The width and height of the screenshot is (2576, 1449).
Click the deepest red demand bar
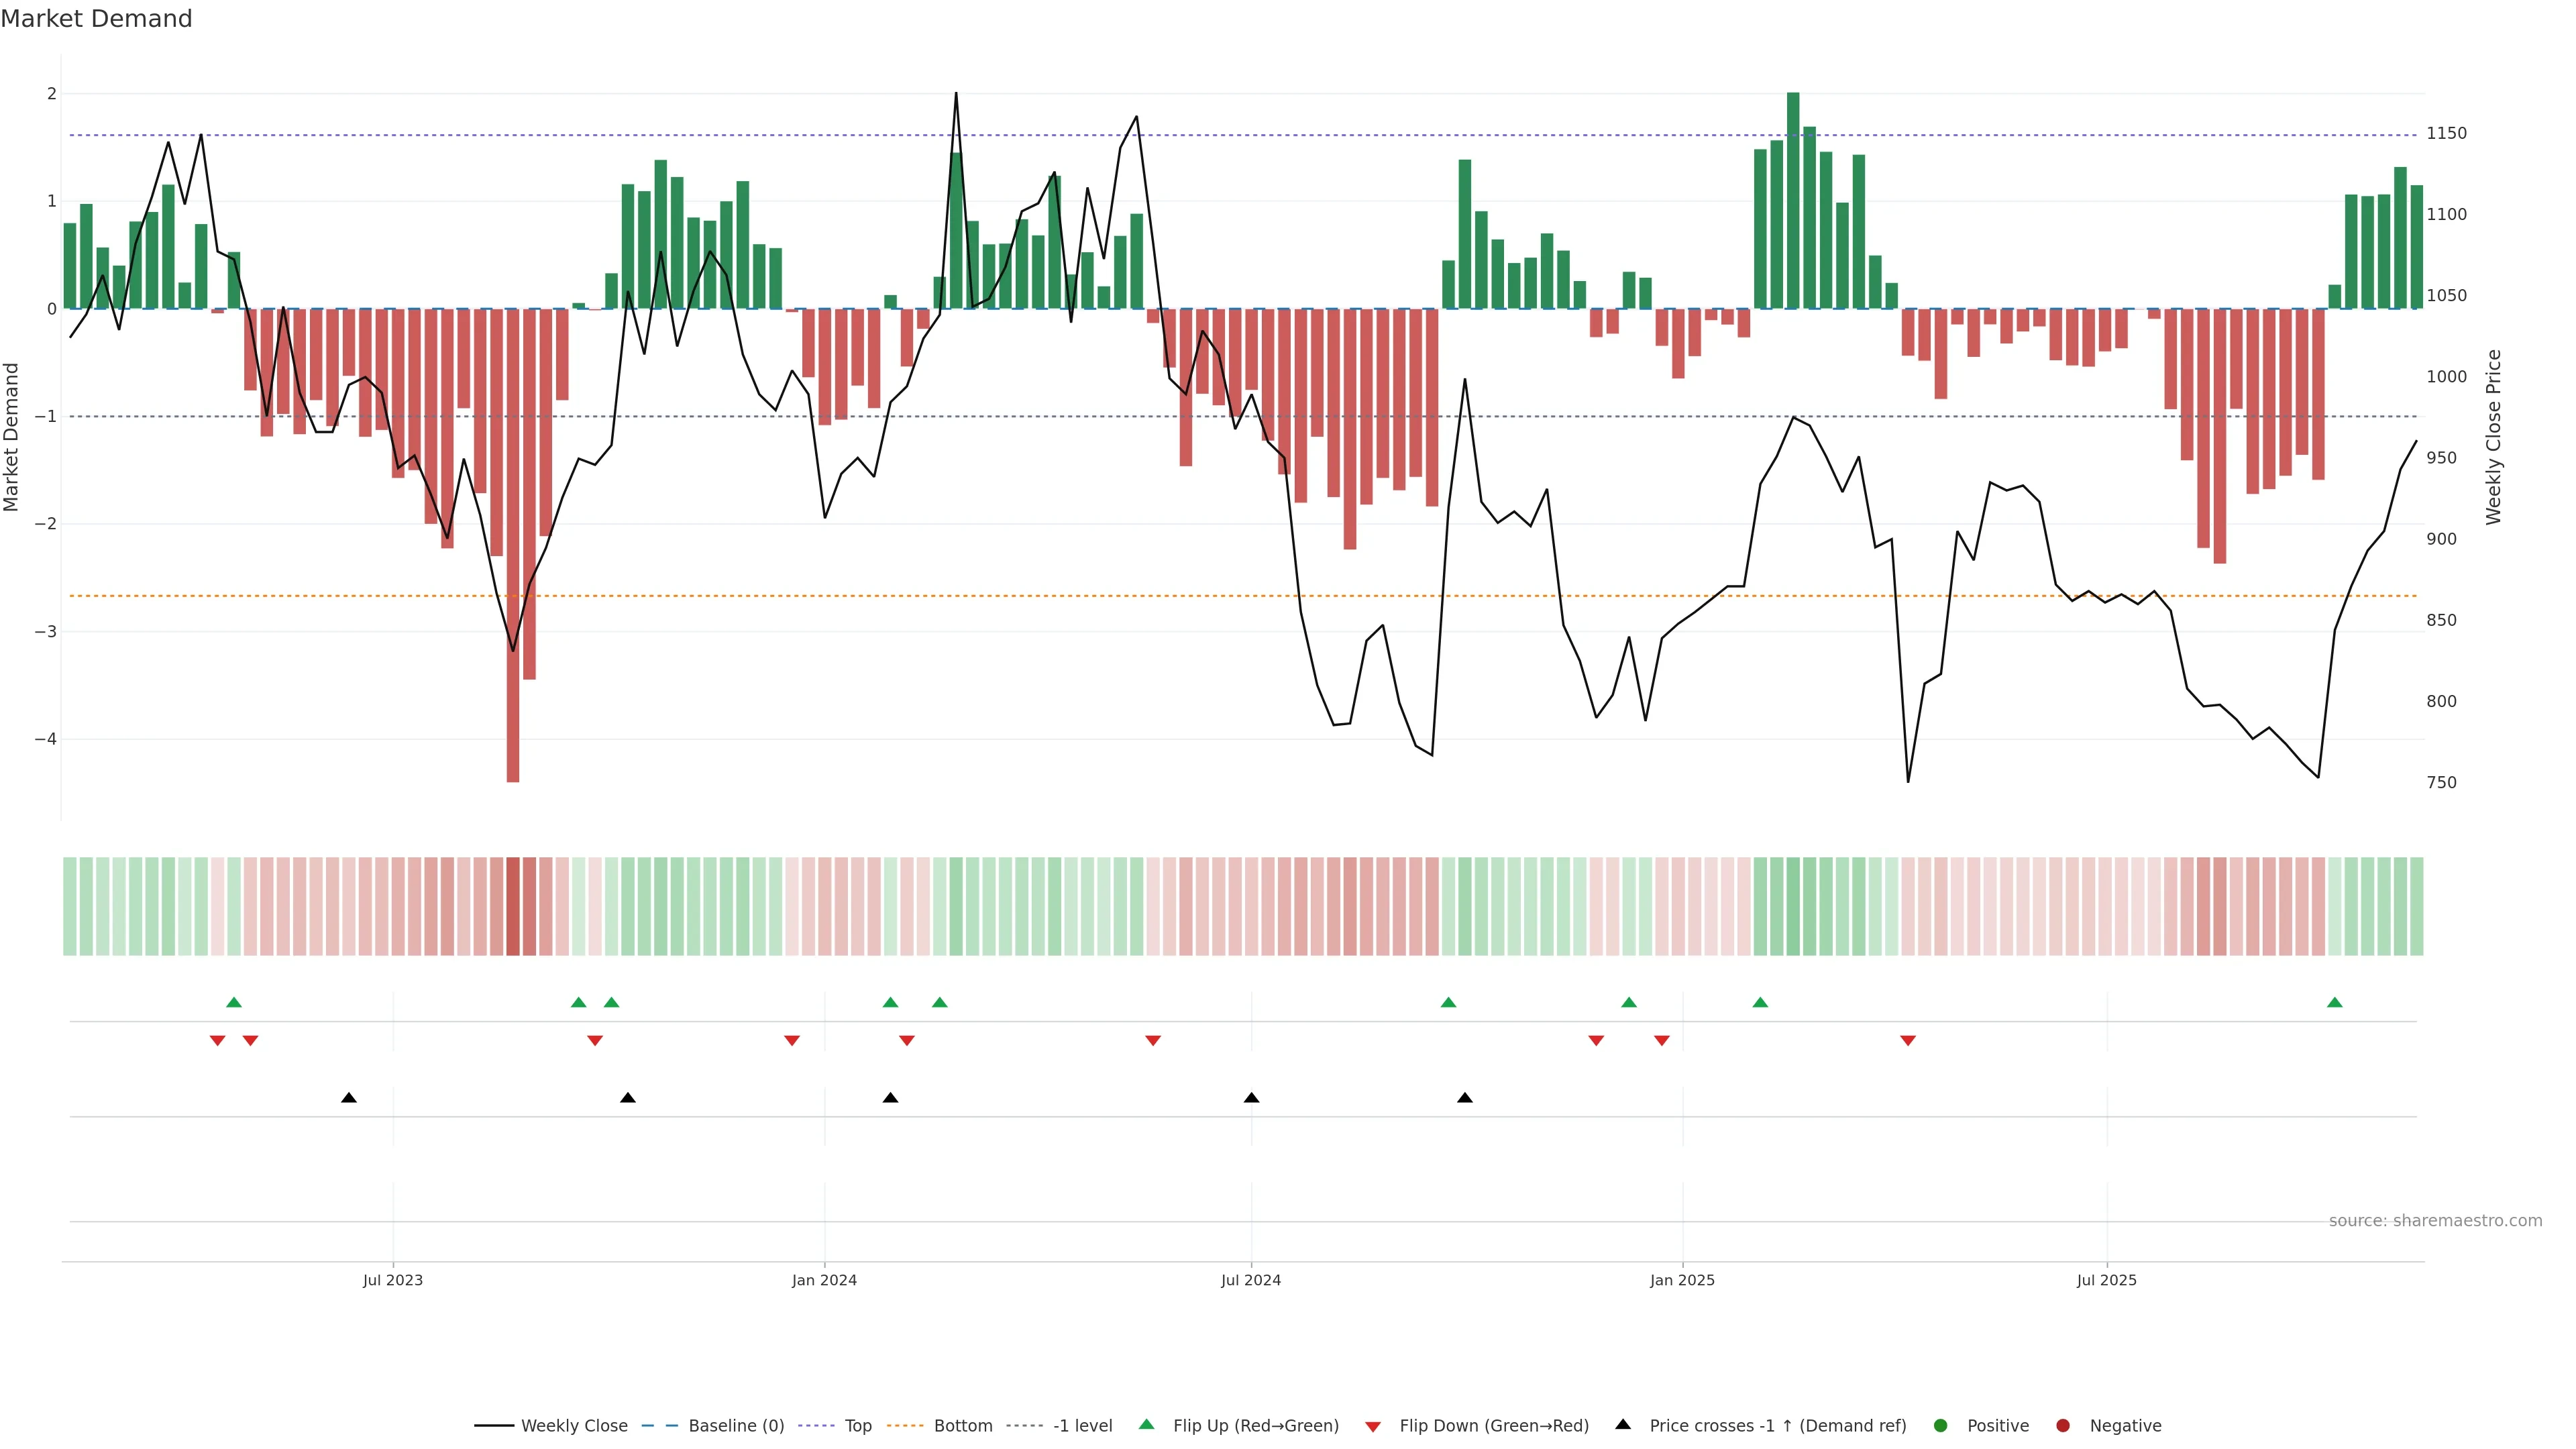click(513, 545)
